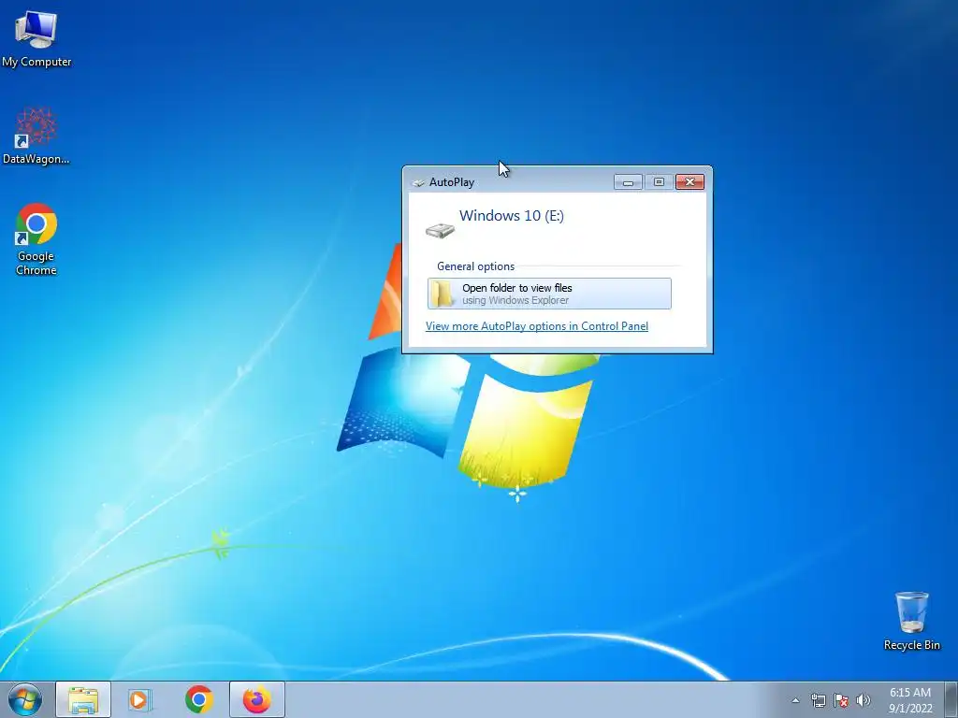Viewport: 958px width, 718px height.
Task: Open View more AutoPlay options in Control Panel
Action: (536, 326)
